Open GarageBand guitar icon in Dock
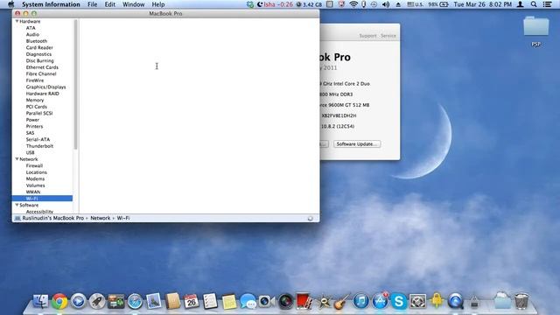560x315 pixels. [x=342, y=302]
